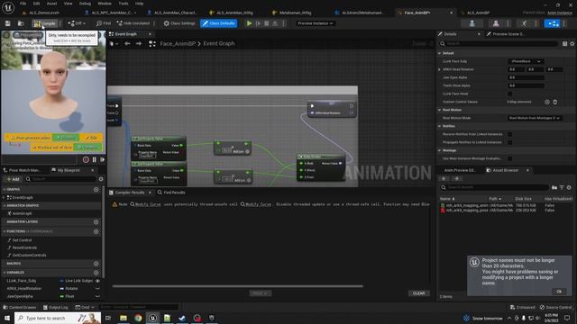This screenshot has height=324, width=577.
Task: Delete all Custom Control Values elements
Action: pos(555,102)
